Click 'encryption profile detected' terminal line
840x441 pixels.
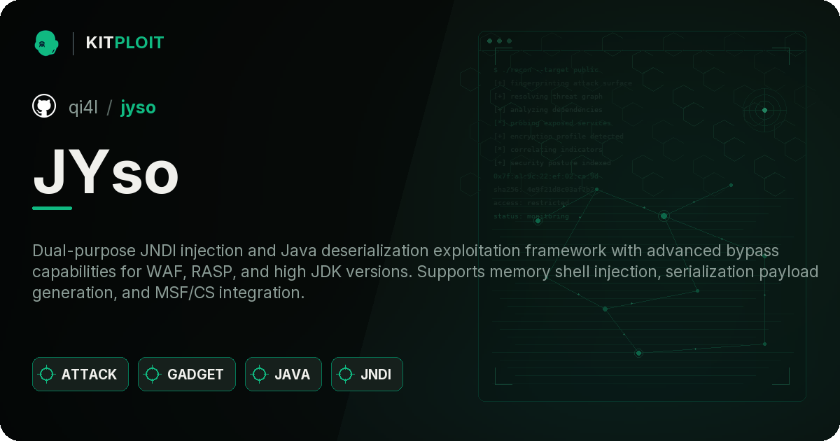point(558,136)
